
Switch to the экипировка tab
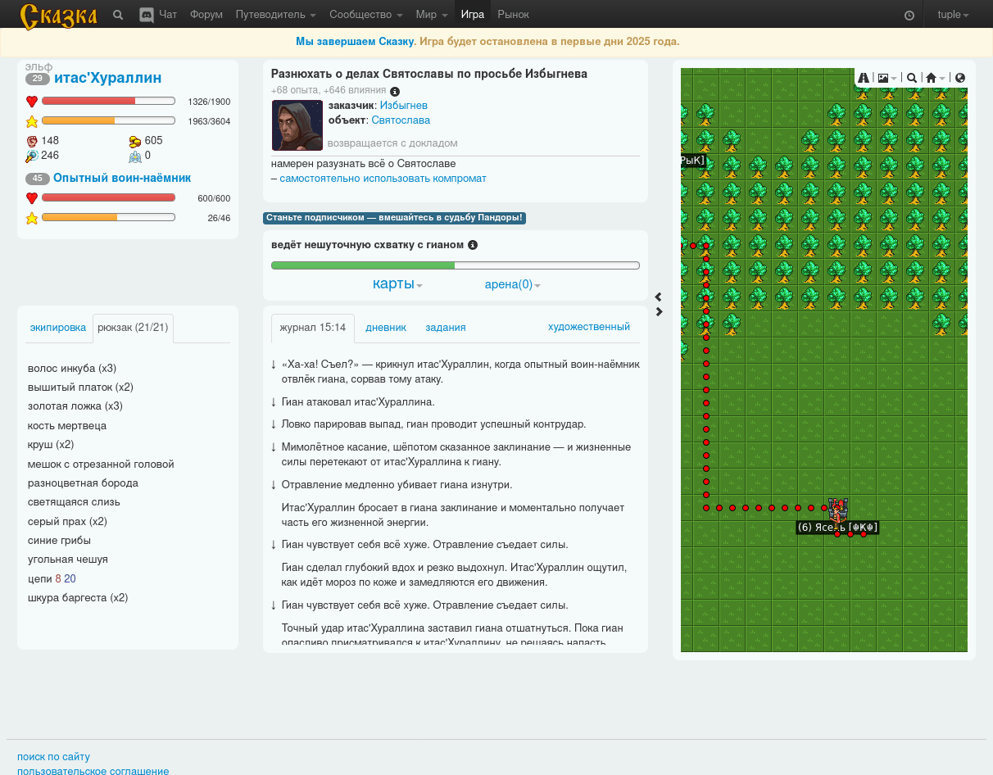coord(57,328)
